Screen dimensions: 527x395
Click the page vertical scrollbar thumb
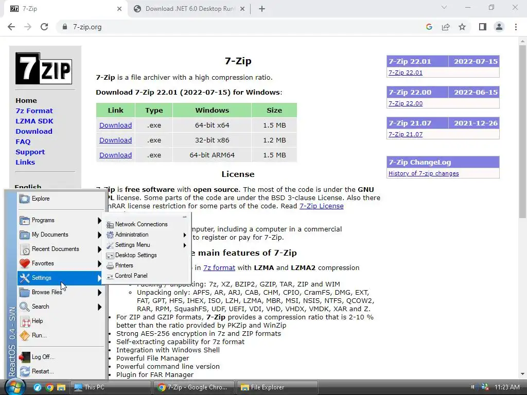click(522, 131)
